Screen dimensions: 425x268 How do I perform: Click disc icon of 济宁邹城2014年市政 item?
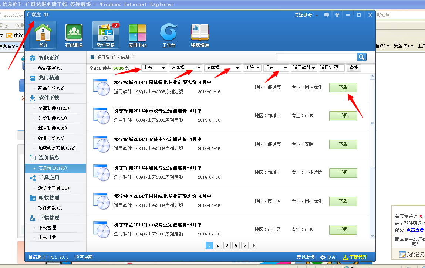101,116
